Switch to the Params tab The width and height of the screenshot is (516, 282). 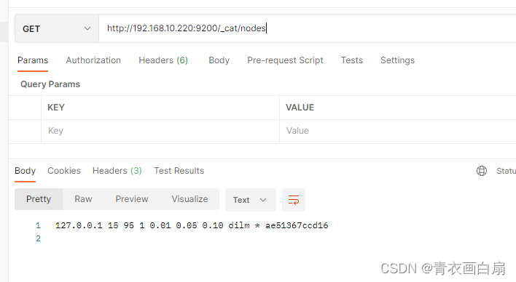coord(33,60)
